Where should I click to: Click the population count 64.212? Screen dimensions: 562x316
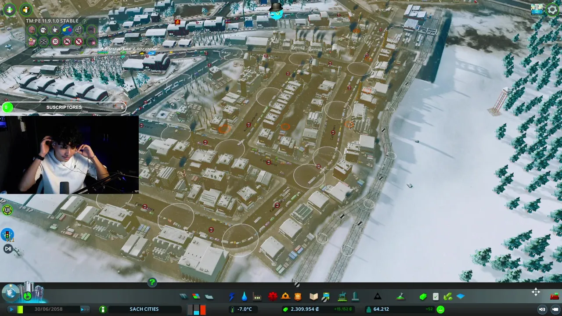tap(381, 309)
